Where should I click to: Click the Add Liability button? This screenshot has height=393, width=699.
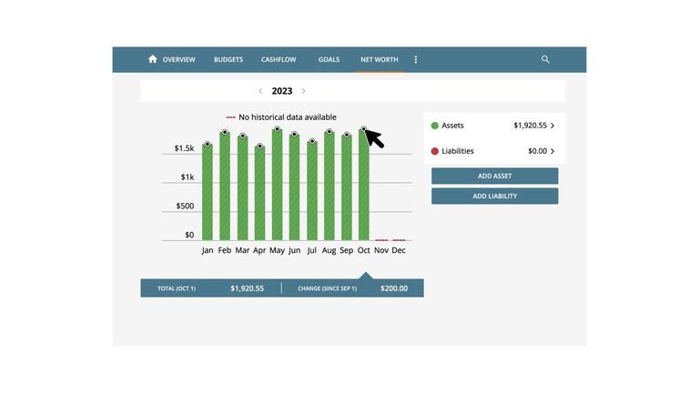[x=494, y=196]
